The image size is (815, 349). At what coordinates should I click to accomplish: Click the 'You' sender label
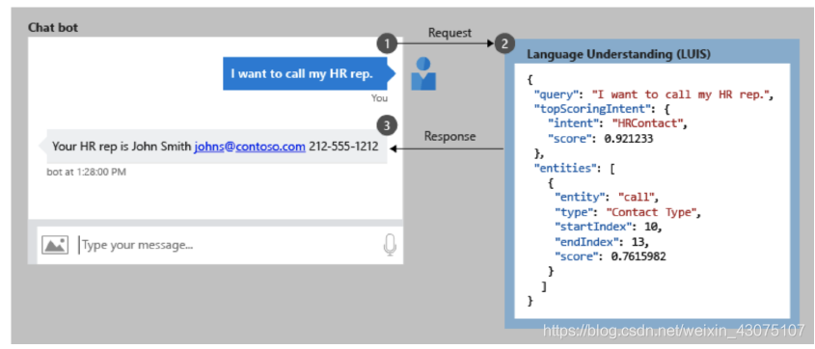click(x=379, y=97)
